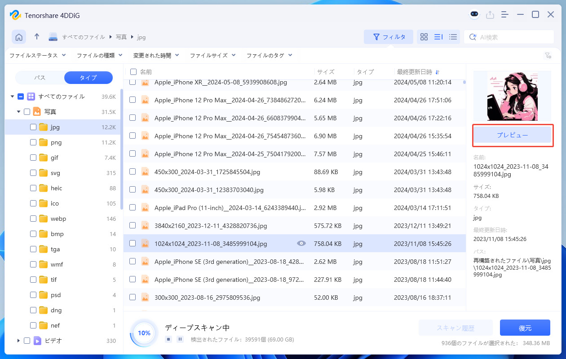Switch to grid thumbnail view
Image resolution: width=566 pixels, height=359 pixels.
pyautogui.click(x=424, y=37)
